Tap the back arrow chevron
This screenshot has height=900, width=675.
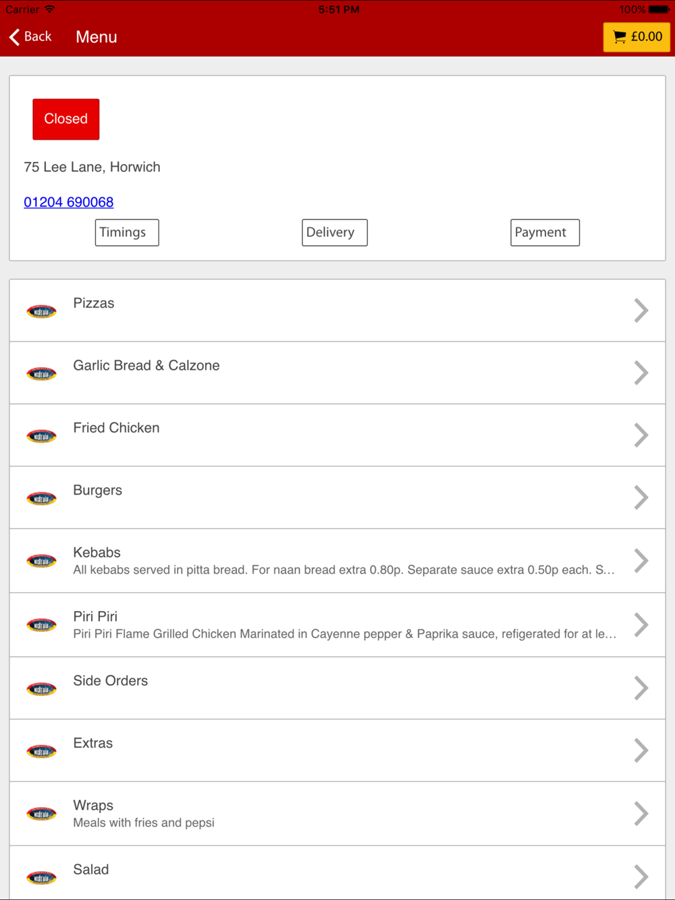(14, 37)
